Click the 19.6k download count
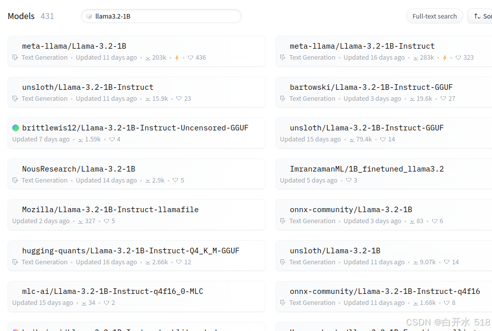Image resolution: width=492 pixels, height=331 pixels. [424, 99]
